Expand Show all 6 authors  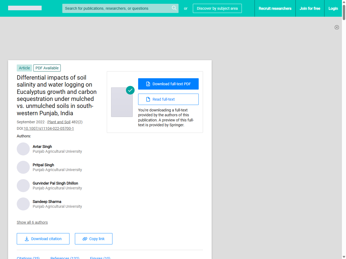point(32,222)
